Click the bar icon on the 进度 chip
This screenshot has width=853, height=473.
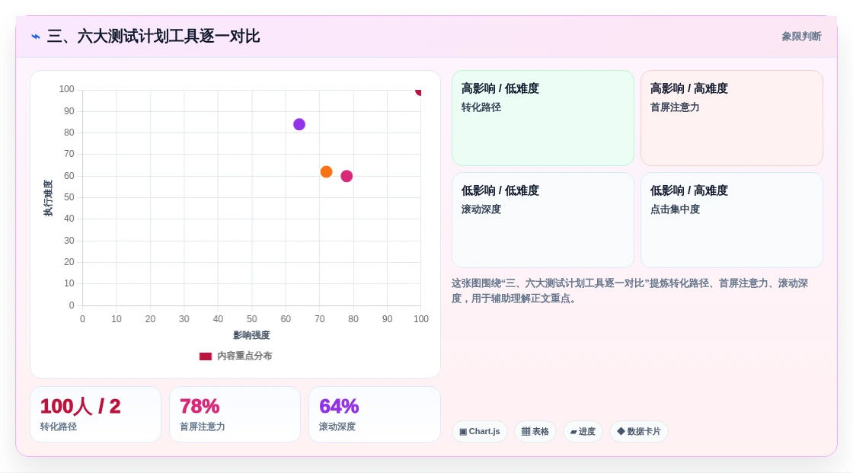click(573, 432)
